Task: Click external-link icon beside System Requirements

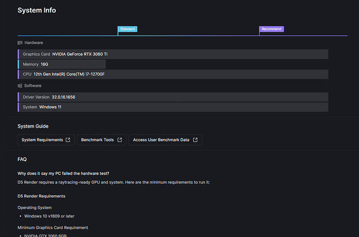Action: coord(68,140)
